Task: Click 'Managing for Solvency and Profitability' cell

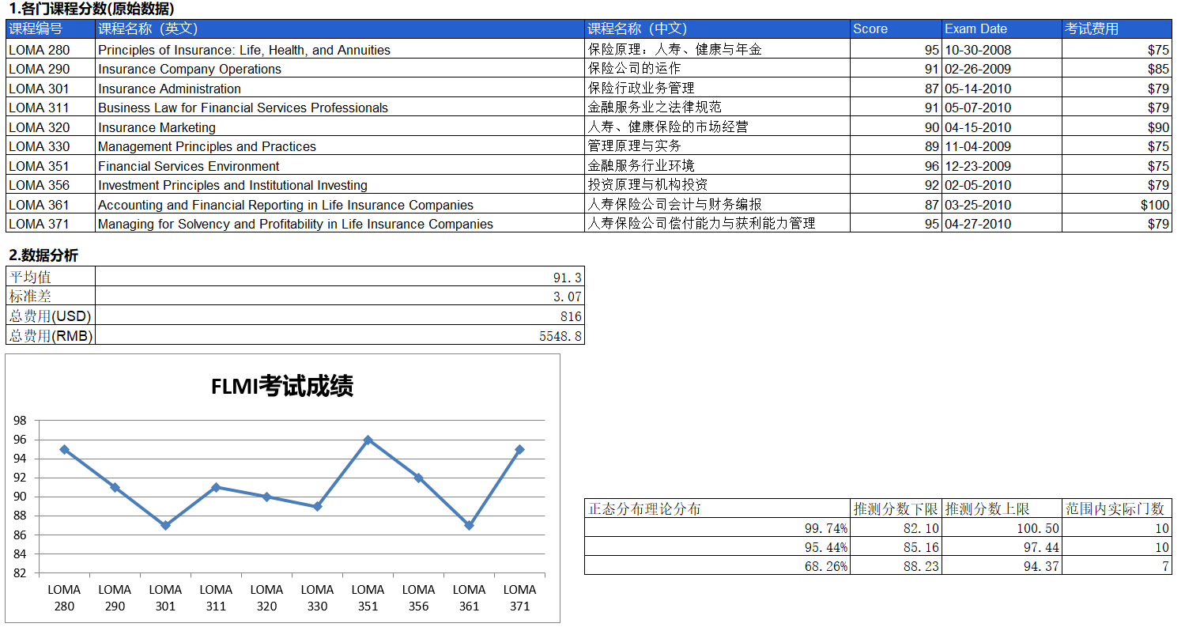Action: coord(340,224)
